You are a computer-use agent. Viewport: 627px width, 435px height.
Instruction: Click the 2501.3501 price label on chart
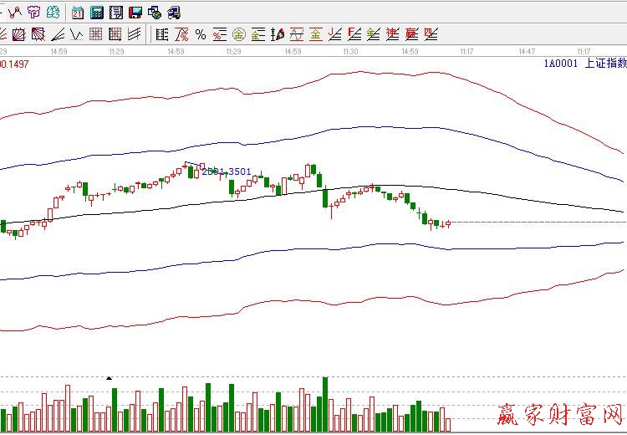tap(226, 171)
